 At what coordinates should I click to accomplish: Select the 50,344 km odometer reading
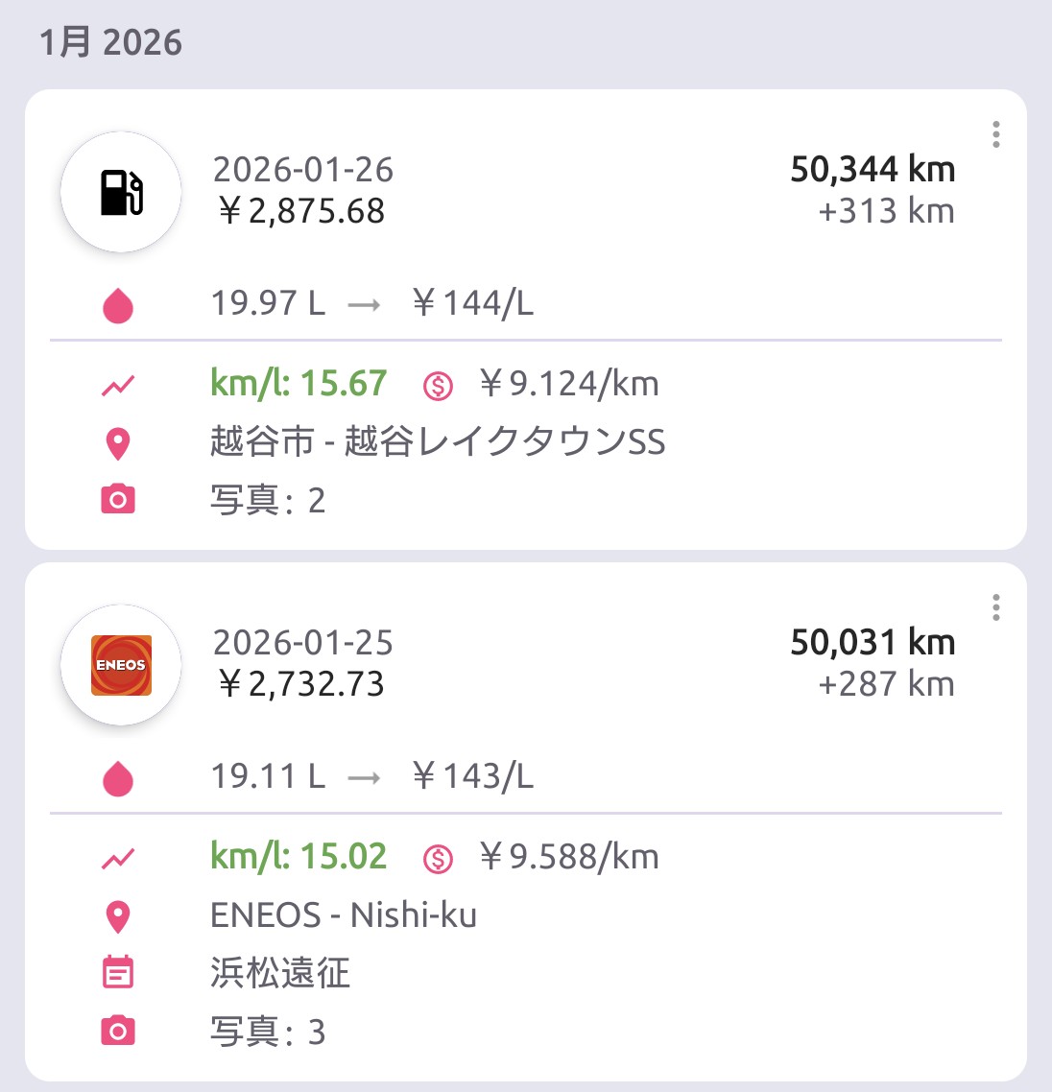click(x=873, y=170)
